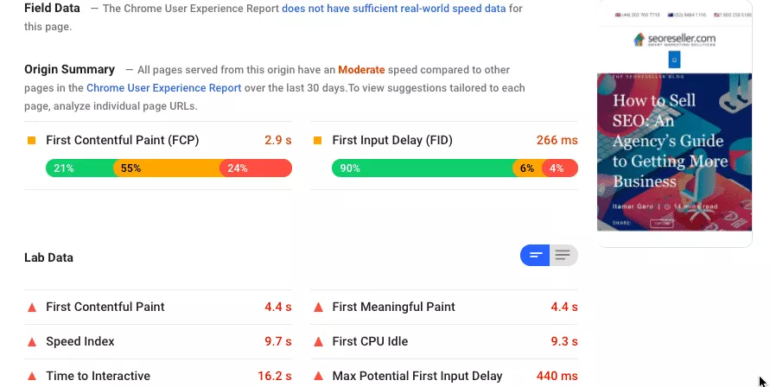This screenshot has height=387, width=770.
Task: Click the red triangle next to Speed Index
Action: pos(32,341)
